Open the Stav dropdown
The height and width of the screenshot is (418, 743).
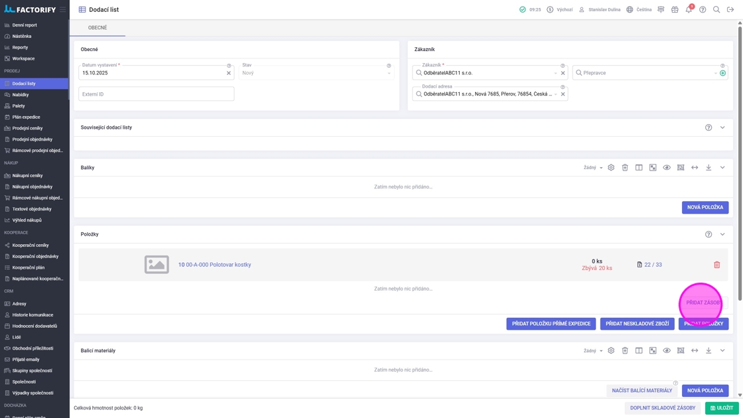pyautogui.click(x=316, y=73)
